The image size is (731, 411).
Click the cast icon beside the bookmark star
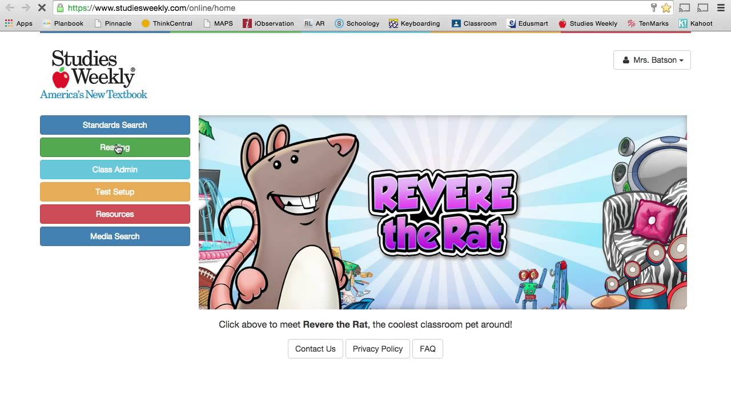tap(685, 8)
